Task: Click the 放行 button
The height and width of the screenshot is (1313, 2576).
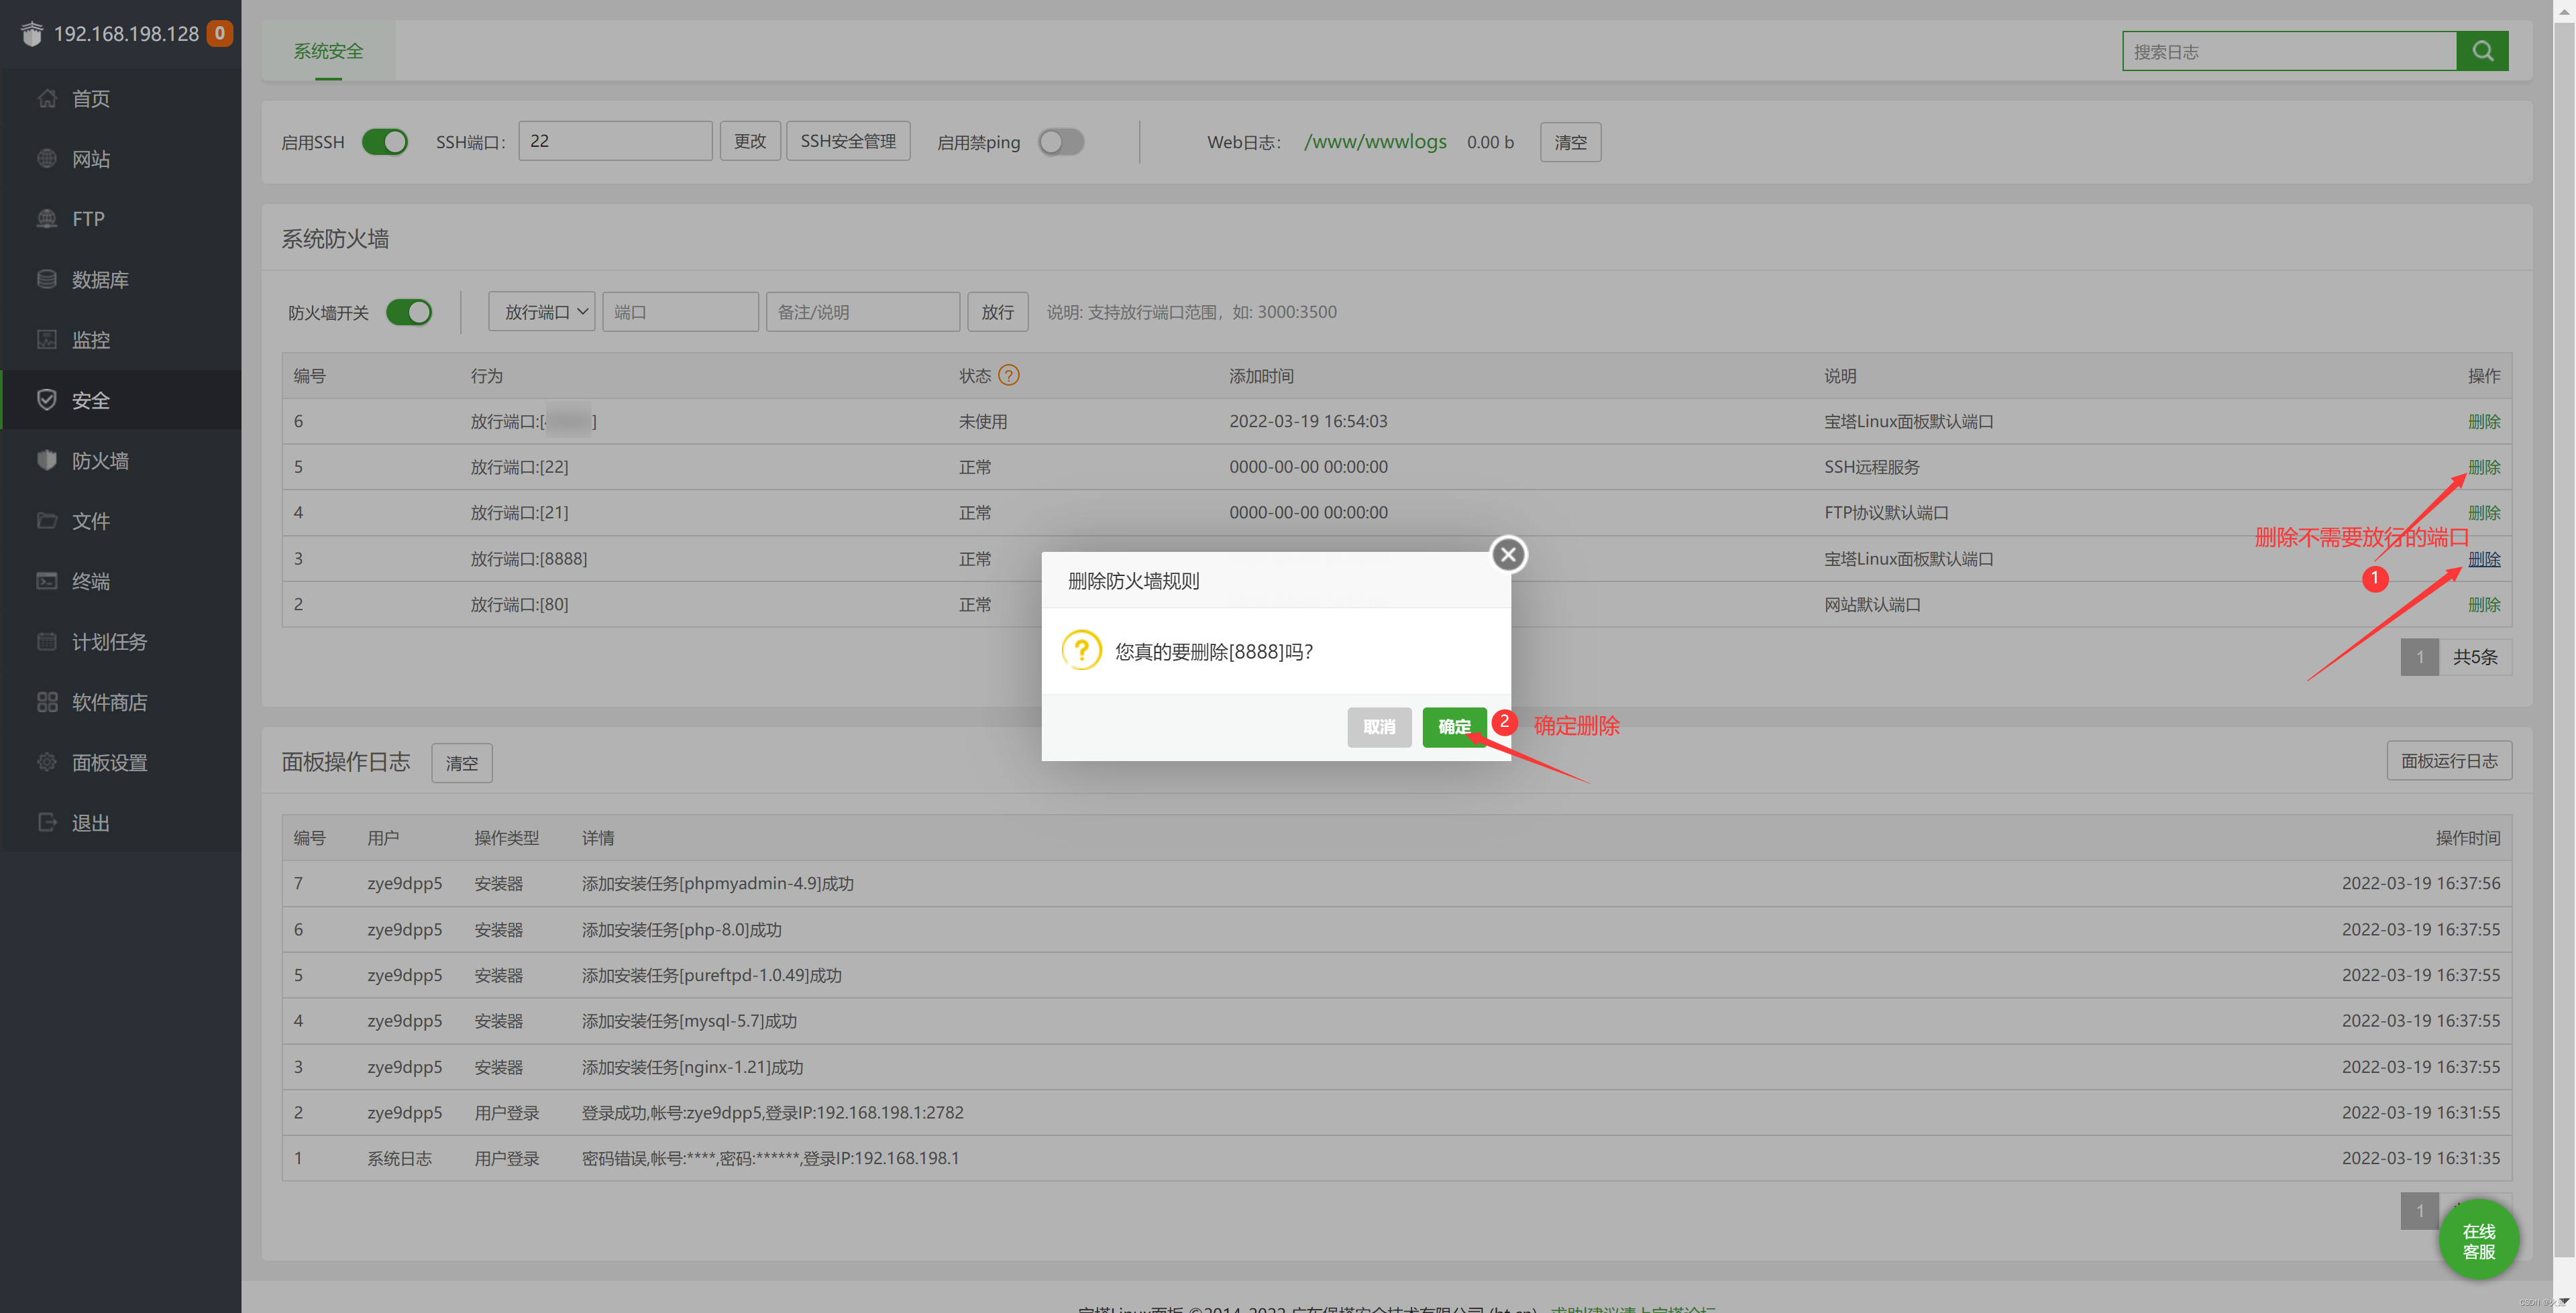Action: pyautogui.click(x=997, y=312)
